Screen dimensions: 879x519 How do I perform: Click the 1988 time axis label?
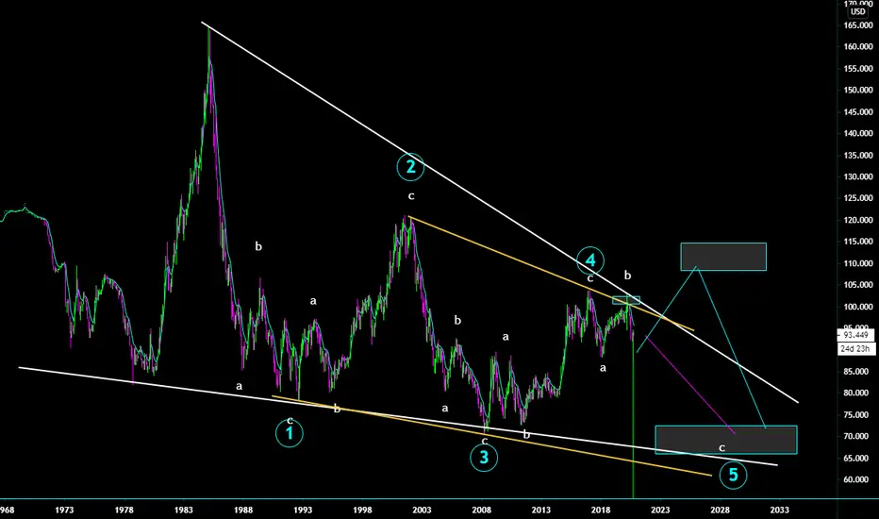pos(243,510)
